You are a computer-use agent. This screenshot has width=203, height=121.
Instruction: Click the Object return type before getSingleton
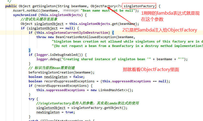24,6
